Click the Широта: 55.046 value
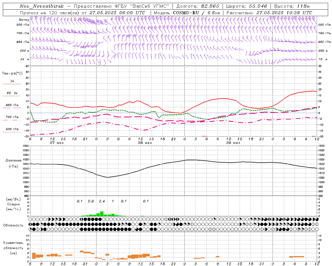The height and width of the screenshot is (266, 332). [x=246, y=6]
